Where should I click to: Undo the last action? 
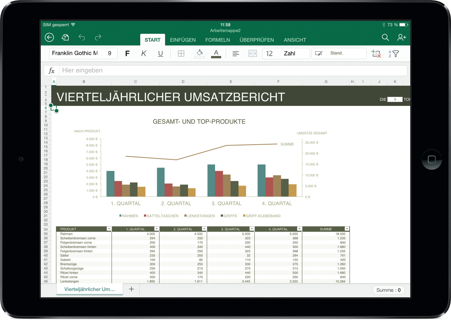(82, 37)
